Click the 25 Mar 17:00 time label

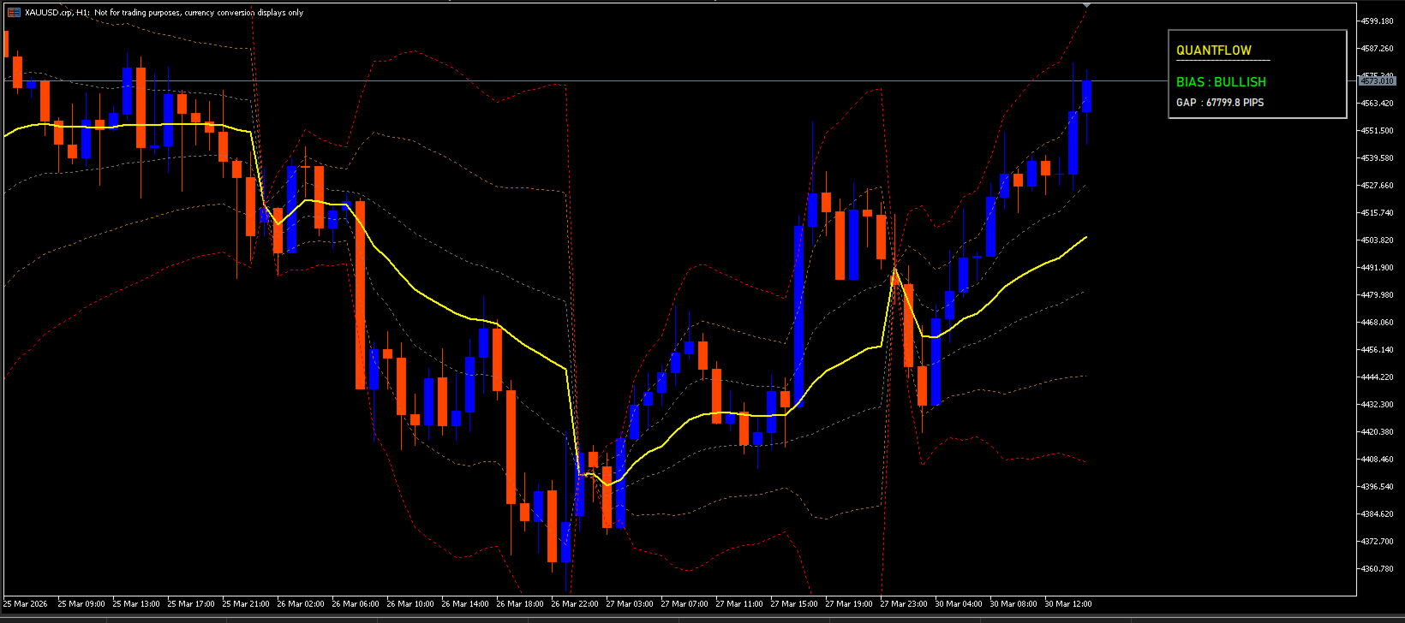click(x=191, y=604)
